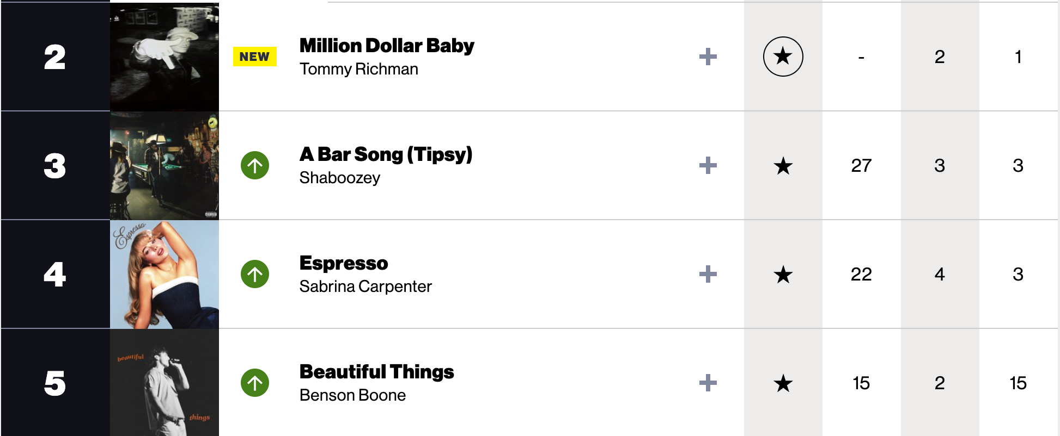Click green up arrow beside A Bar Song
The image size is (1060, 436).
point(255,165)
